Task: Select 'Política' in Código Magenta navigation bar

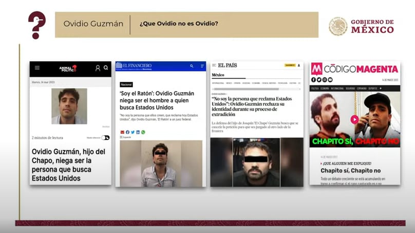Action: tap(314, 88)
